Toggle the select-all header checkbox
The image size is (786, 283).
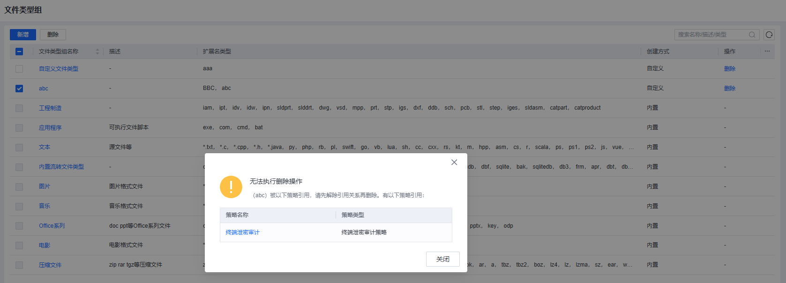(19, 52)
